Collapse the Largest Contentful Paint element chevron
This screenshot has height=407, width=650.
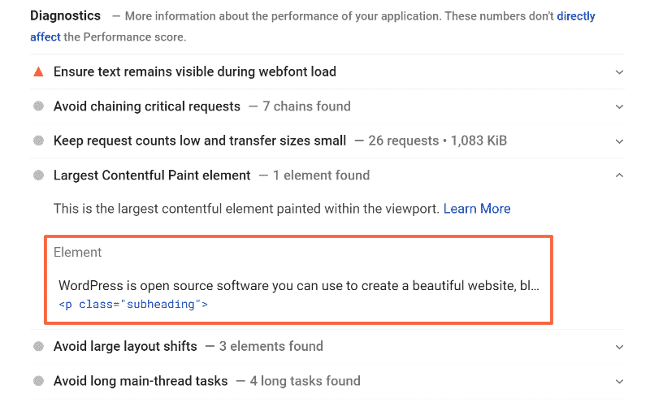619,175
